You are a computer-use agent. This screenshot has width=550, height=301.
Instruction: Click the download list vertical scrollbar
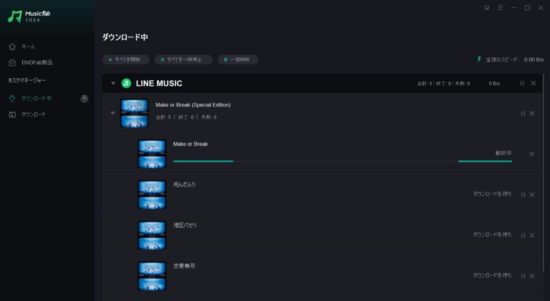(x=544, y=172)
